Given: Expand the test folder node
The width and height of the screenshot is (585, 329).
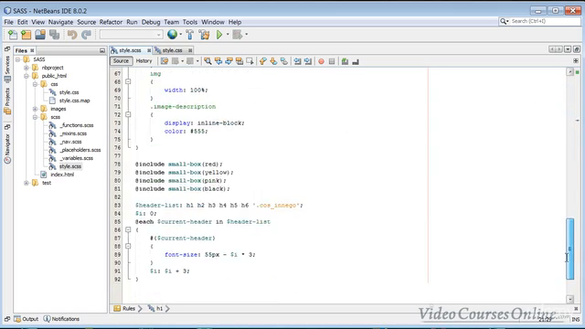Looking at the screenshot, I should click(27, 183).
